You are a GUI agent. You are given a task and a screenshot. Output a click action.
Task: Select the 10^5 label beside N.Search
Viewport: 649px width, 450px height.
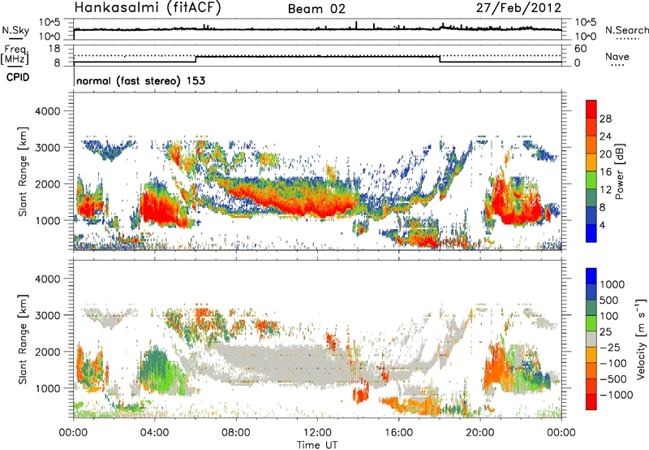pos(584,22)
